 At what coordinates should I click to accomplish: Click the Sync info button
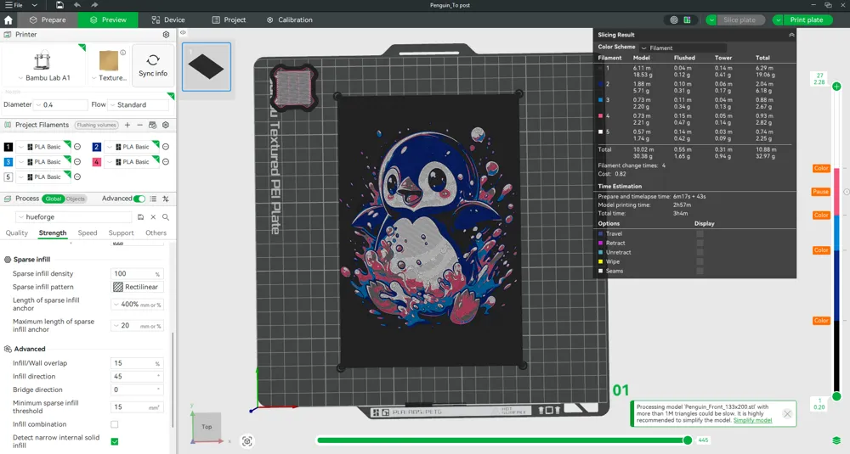153,65
